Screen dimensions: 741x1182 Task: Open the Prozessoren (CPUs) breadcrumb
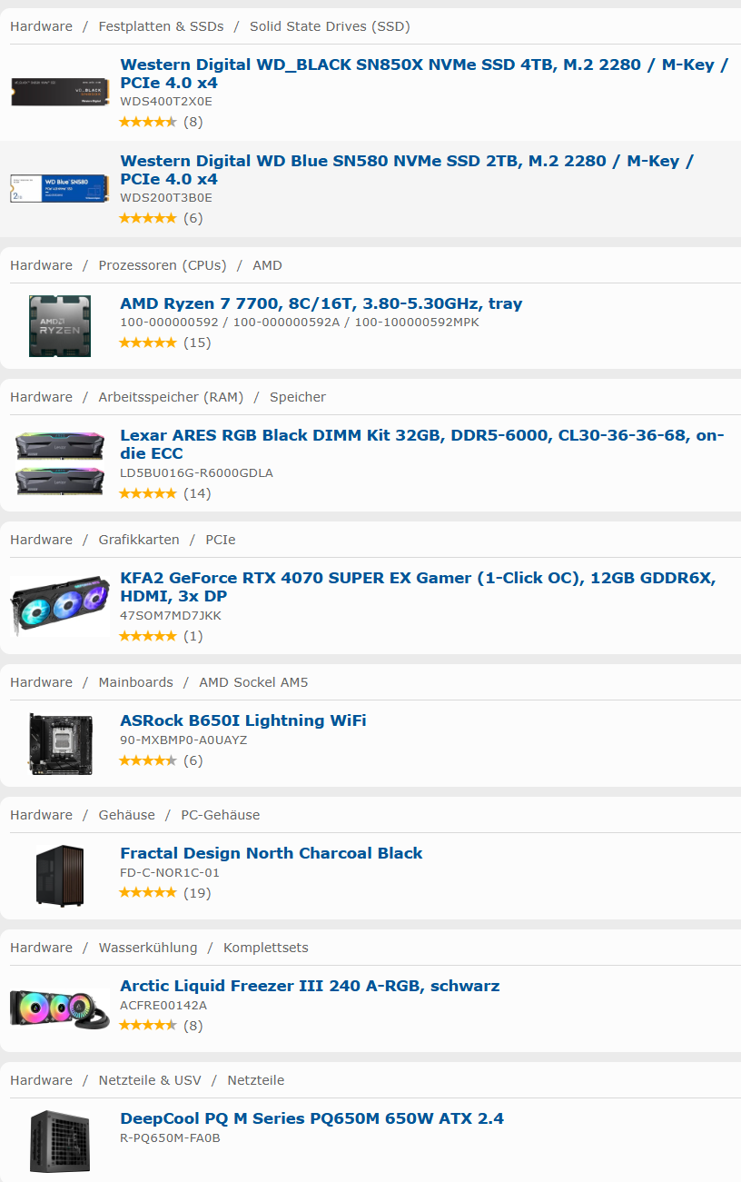coord(163,265)
